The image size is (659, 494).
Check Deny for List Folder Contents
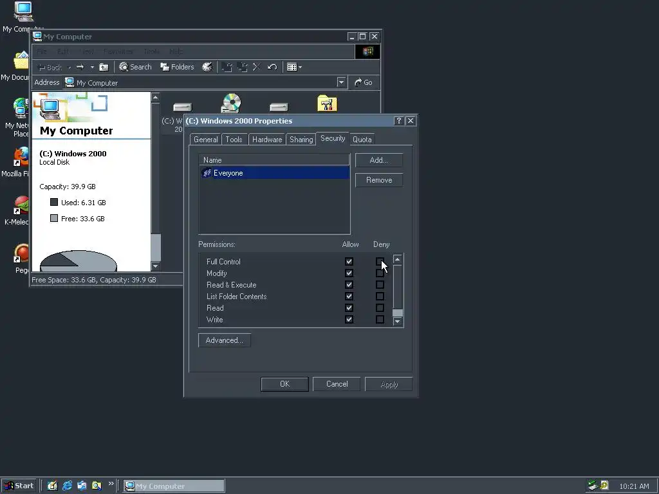tap(380, 296)
